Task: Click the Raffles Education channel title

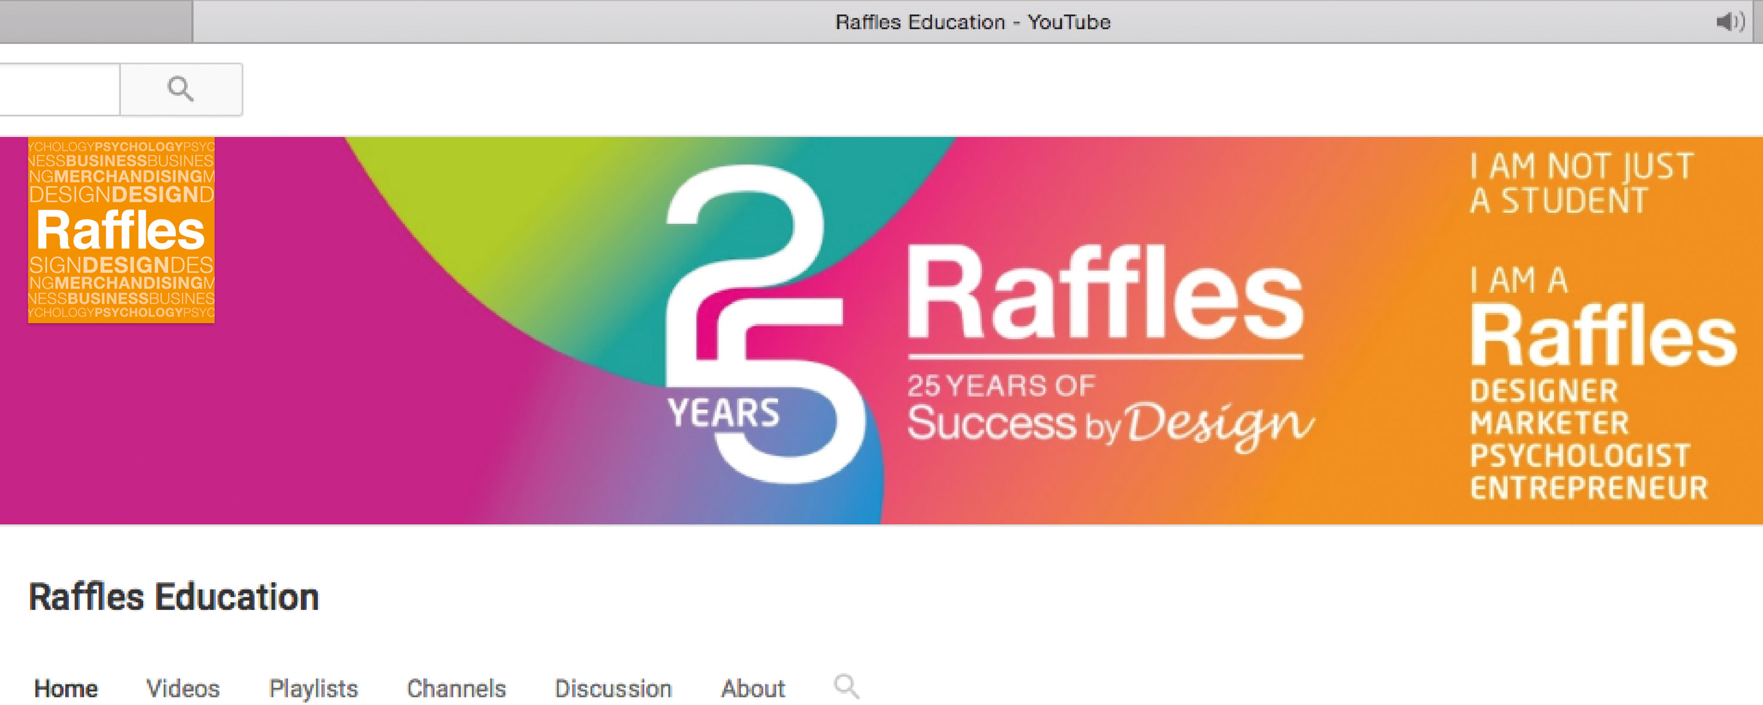Action: point(174,597)
